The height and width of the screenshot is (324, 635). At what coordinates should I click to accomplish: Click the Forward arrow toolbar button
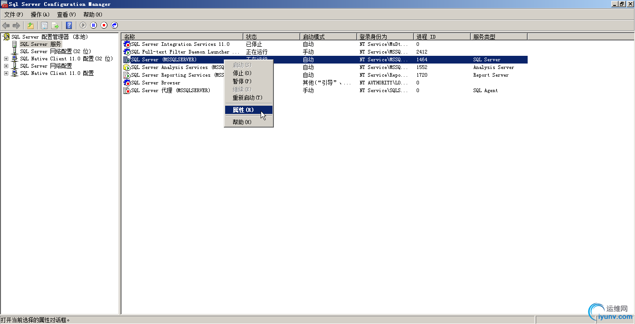16,25
